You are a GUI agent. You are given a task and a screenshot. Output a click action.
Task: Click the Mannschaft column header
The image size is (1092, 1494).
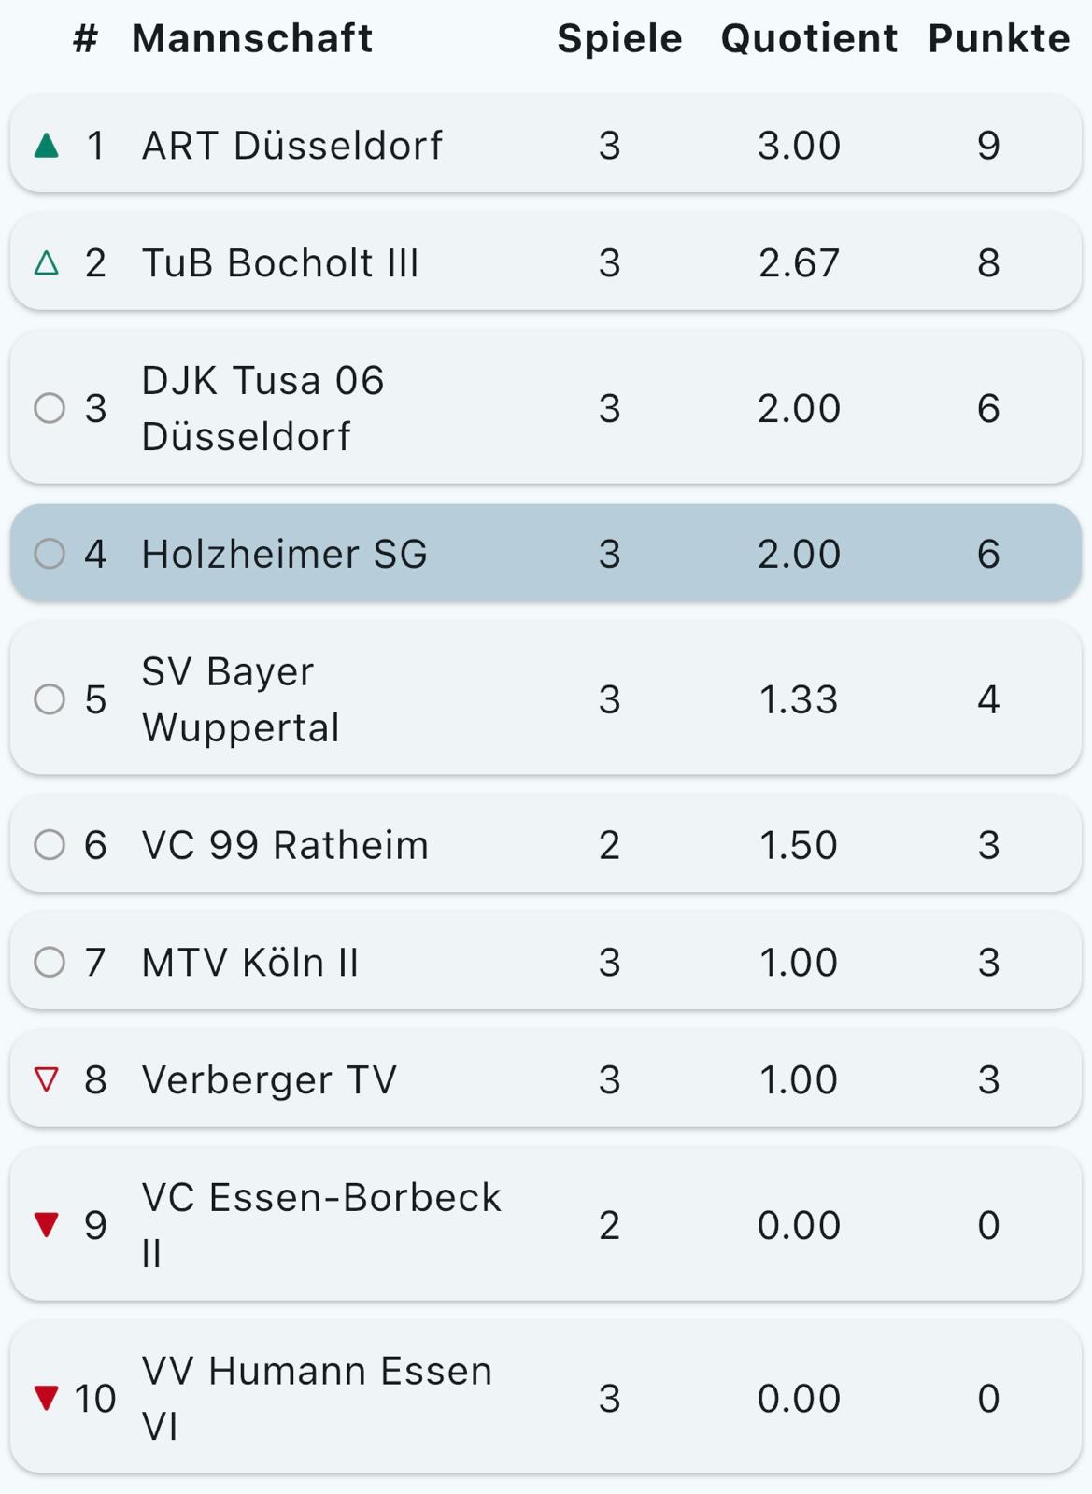252,39
